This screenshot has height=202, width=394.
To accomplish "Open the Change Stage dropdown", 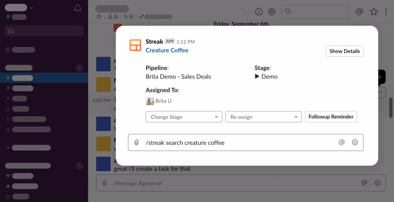I will click(x=184, y=117).
